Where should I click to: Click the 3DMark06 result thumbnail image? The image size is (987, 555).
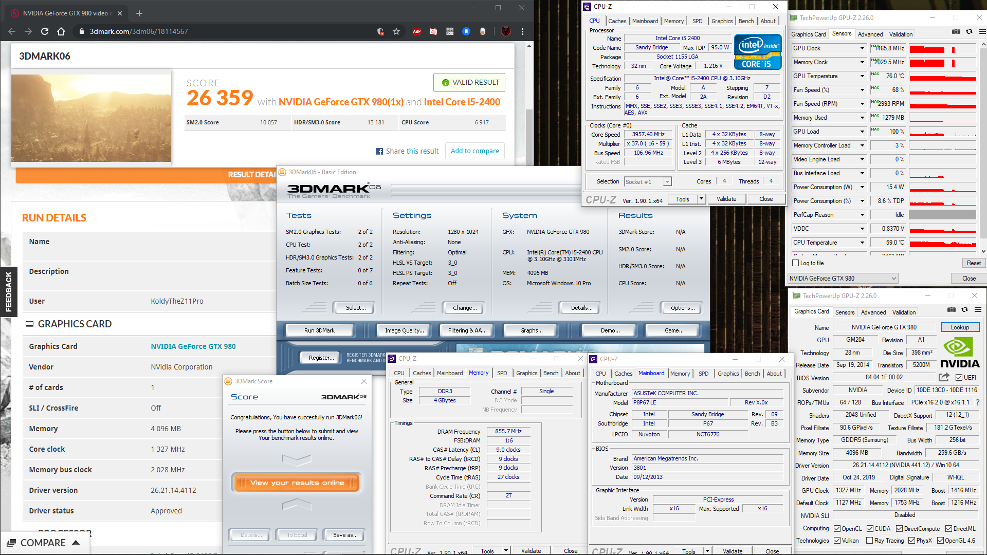[x=91, y=118]
